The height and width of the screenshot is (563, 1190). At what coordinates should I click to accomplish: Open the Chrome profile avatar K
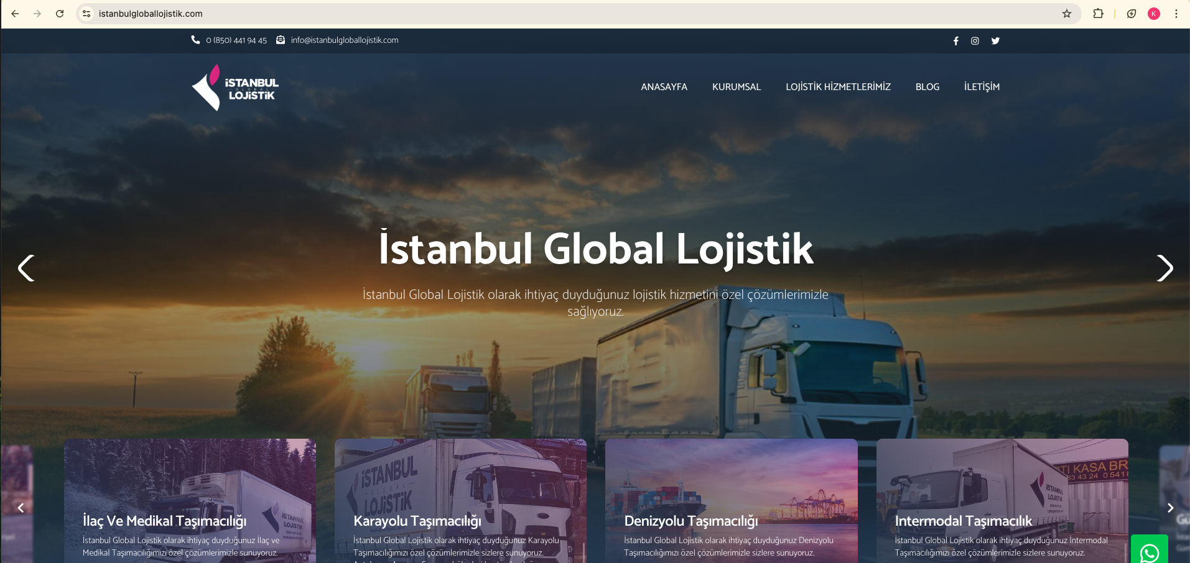[x=1154, y=14]
